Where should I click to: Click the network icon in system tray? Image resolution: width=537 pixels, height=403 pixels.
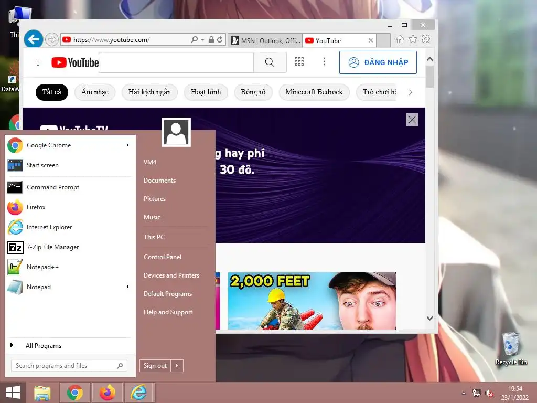click(x=476, y=393)
